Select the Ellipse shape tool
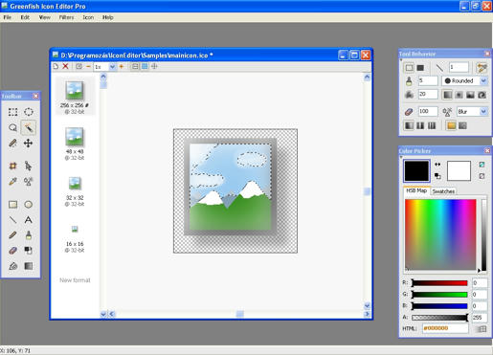 pyautogui.click(x=29, y=205)
